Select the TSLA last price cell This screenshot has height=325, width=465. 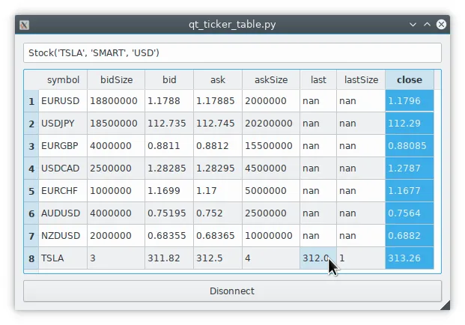tap(318, 258)
